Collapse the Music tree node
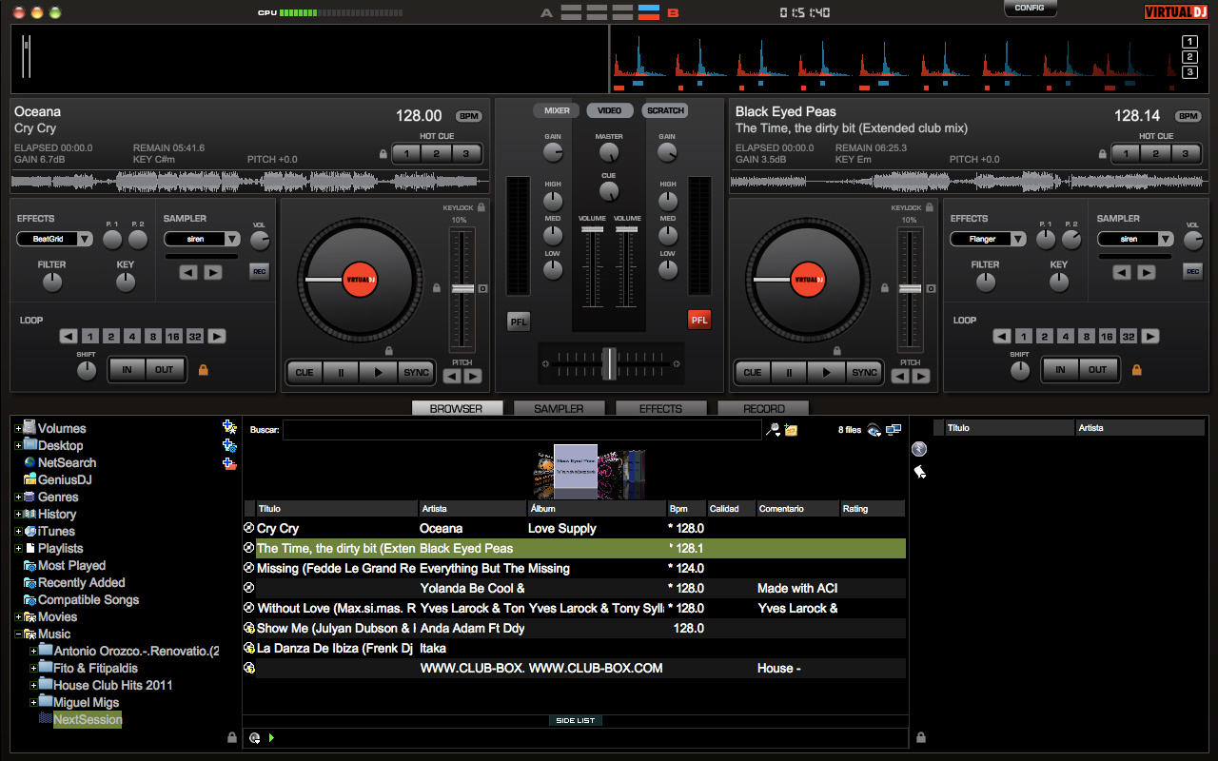Viewport: 1218px width, 761px height. point(18,634)
